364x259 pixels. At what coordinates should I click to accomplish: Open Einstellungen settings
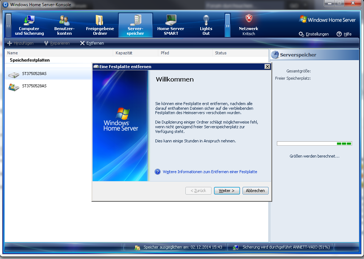click(317, 34)
